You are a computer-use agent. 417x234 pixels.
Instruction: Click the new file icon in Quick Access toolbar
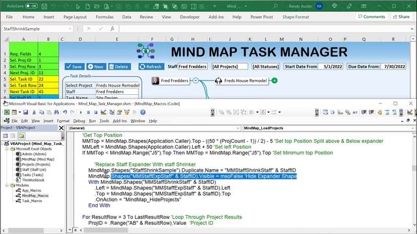pyautogui.click(x=87, y=6)
